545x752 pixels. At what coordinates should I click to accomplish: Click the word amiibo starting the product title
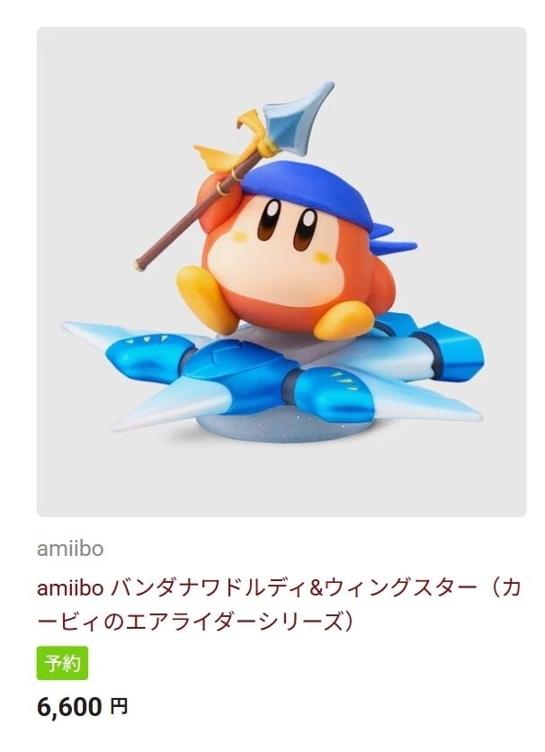(70, 588)
